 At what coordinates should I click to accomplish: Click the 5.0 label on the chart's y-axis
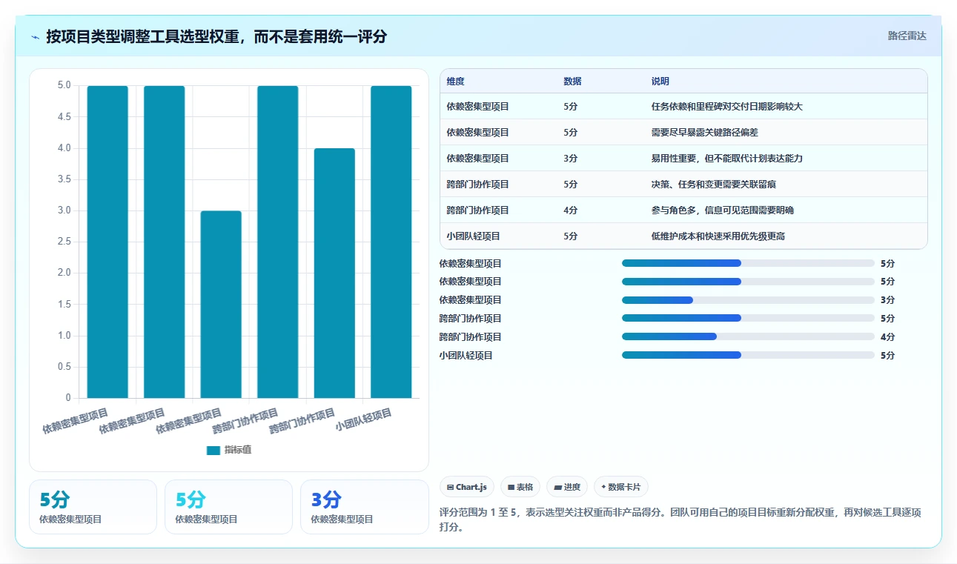(x=64, y=85)
